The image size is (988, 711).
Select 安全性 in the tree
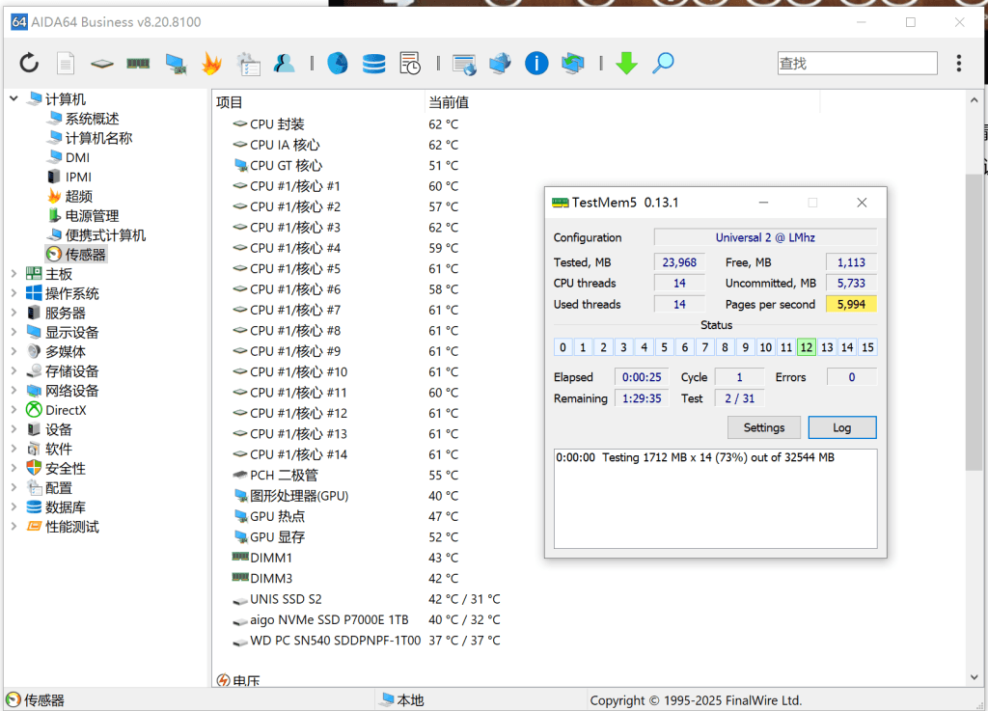[66, 469]
